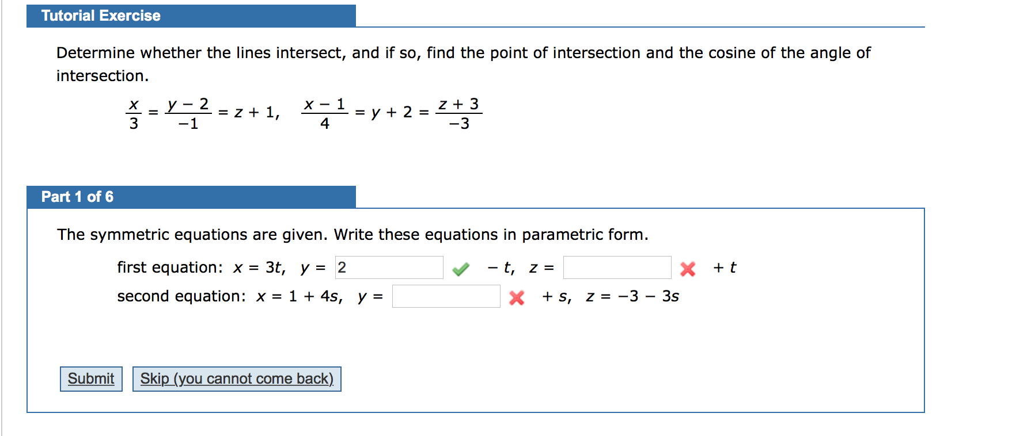Click the green checkmark beside y = 2
The image size is (1031, 436).
pyautogui.click(x=461, y=268)
